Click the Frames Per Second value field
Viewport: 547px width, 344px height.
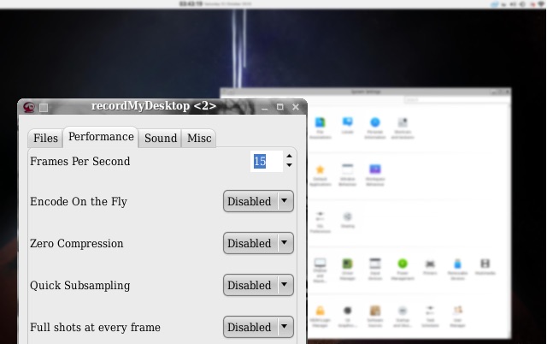(x=267, y=161)
